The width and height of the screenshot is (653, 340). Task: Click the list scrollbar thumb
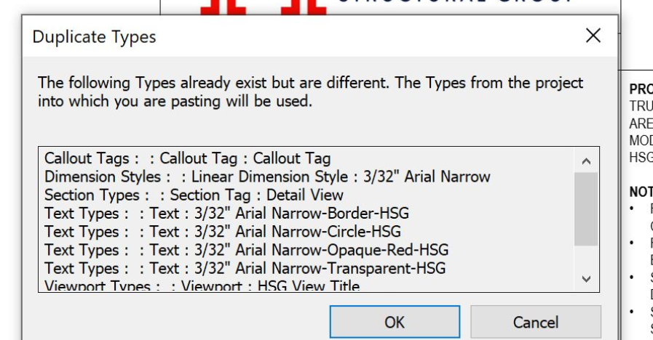coord(587,209)
